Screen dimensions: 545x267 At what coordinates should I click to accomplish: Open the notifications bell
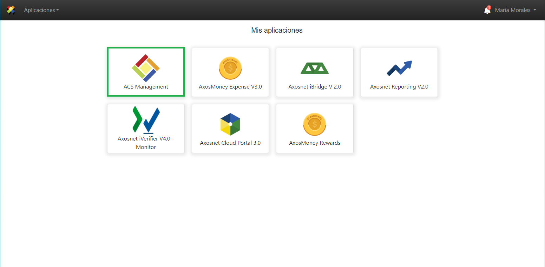[x=487, y=10]
